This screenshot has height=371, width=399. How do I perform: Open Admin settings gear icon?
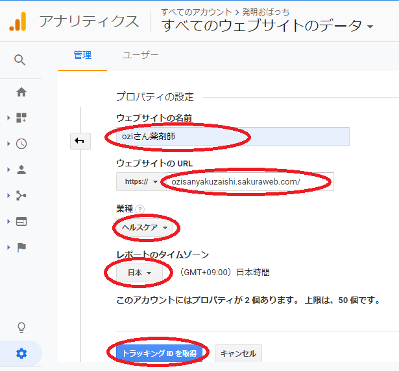pyautogui.click(x=21, y=354)
